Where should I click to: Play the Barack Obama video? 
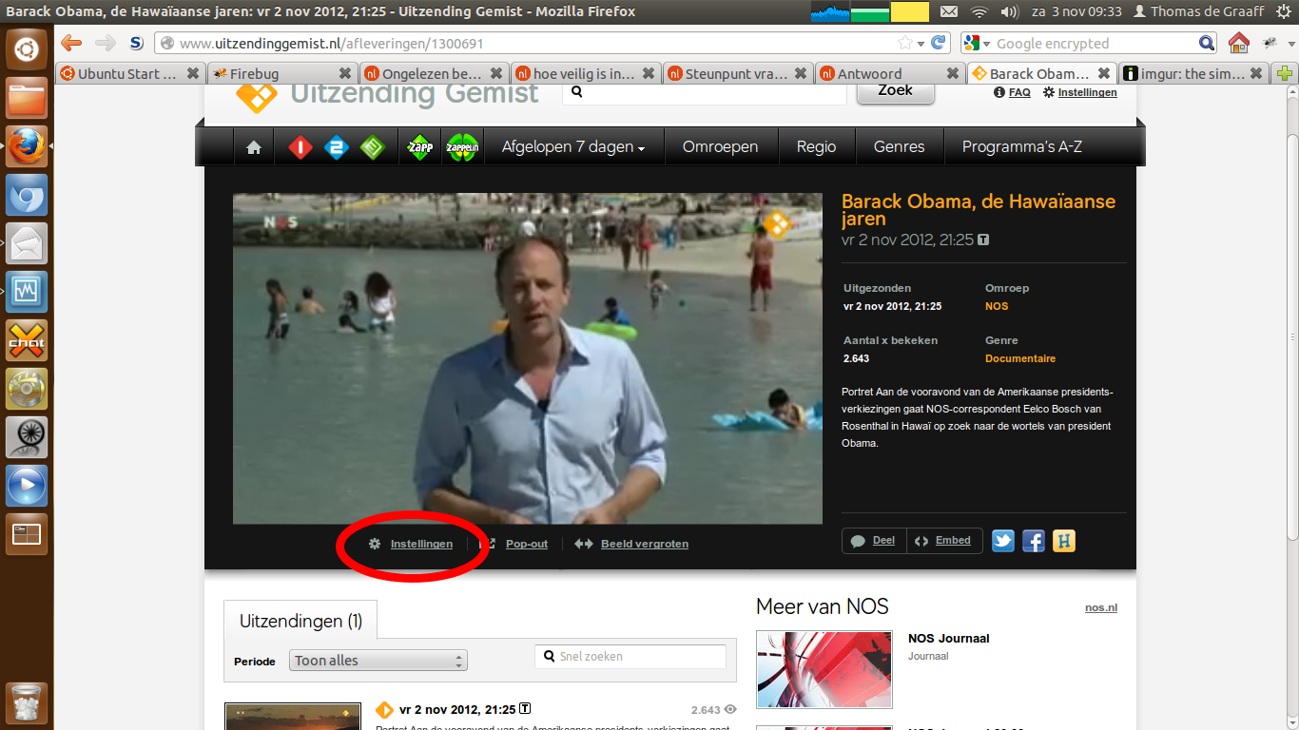528,358
